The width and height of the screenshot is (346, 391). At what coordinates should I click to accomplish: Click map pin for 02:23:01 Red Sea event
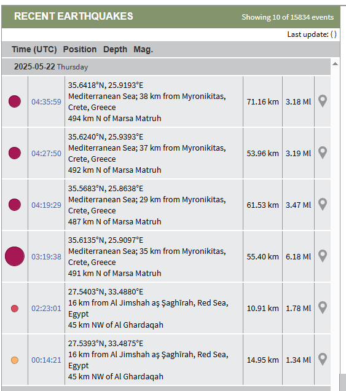[323, 308]
